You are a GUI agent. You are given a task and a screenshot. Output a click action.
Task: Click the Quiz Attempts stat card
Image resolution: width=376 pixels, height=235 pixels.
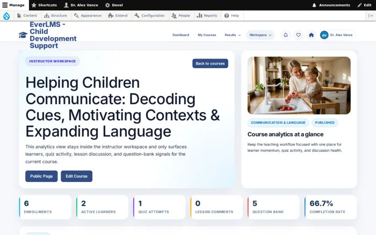160,207
